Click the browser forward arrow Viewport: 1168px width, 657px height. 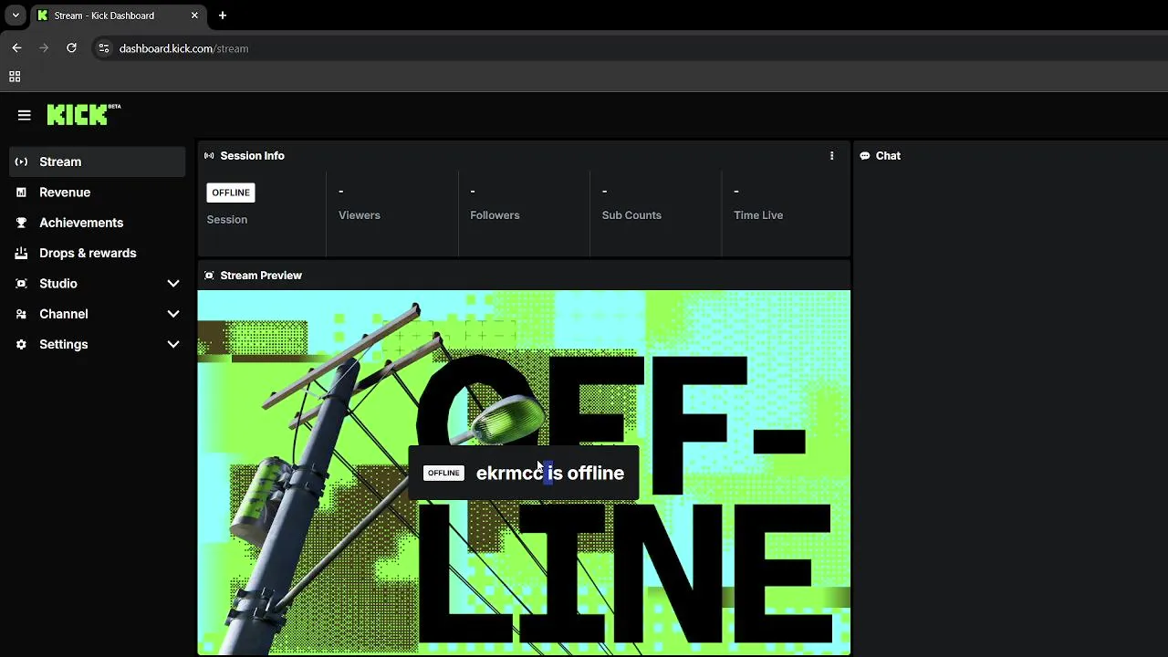point(44,48)
